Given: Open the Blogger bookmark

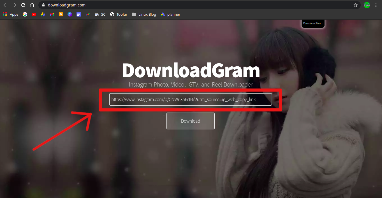Looking at the screenshot, I should pos(61,14).
